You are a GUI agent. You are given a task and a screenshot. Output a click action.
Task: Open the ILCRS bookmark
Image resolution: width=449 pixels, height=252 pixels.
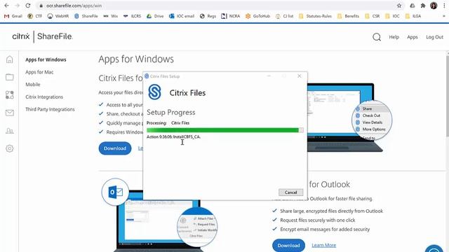pos(133,16)
